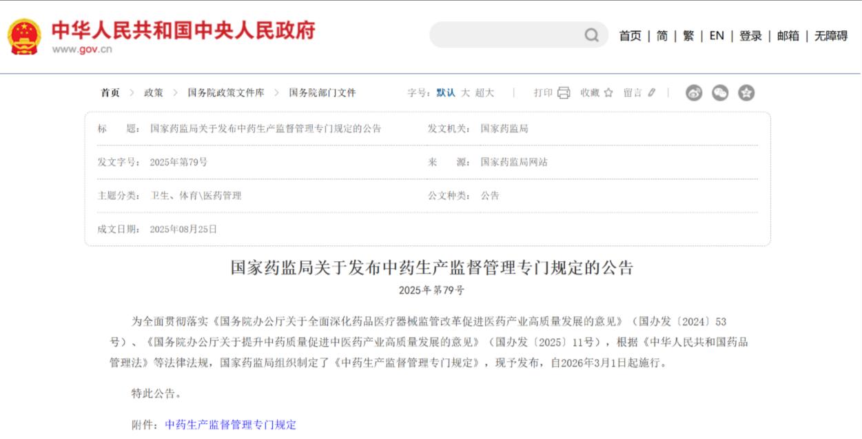The image size is (862, 439).
Task: Click the printer icon to print
Action: [x=564, y=93]
